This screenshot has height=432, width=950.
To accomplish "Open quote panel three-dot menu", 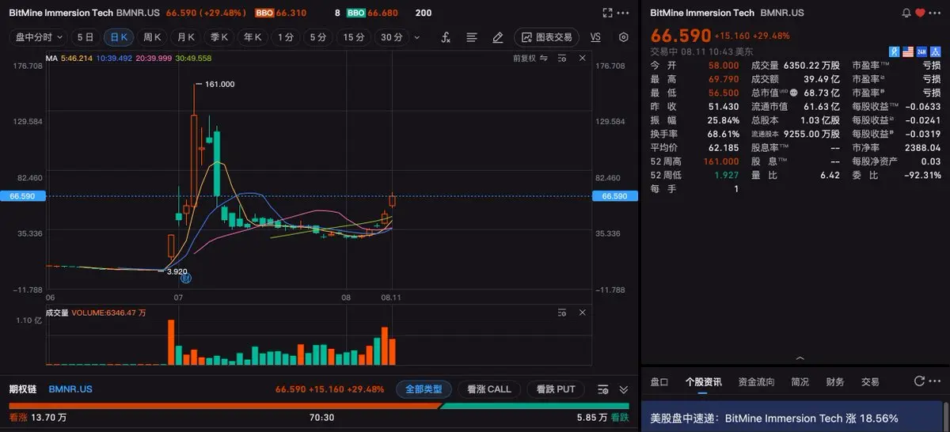I will click(937, 13).
